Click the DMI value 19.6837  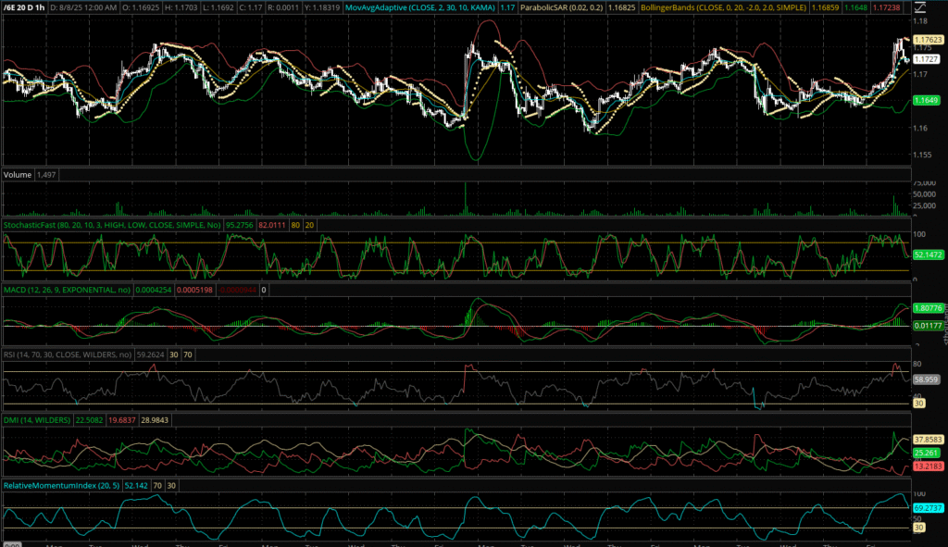pos(121,420)
